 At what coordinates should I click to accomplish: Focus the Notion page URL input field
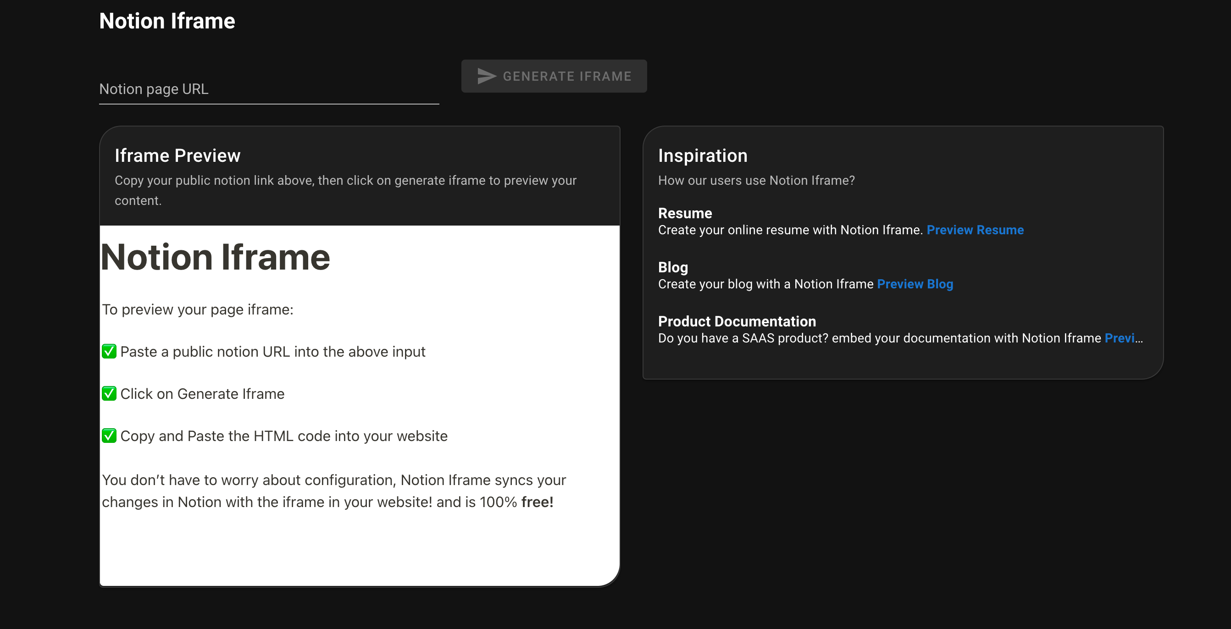269,89
